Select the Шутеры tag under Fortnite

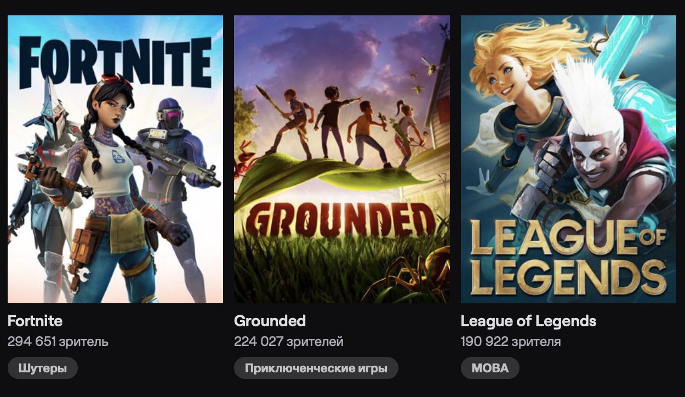click(x=43, y=368)
